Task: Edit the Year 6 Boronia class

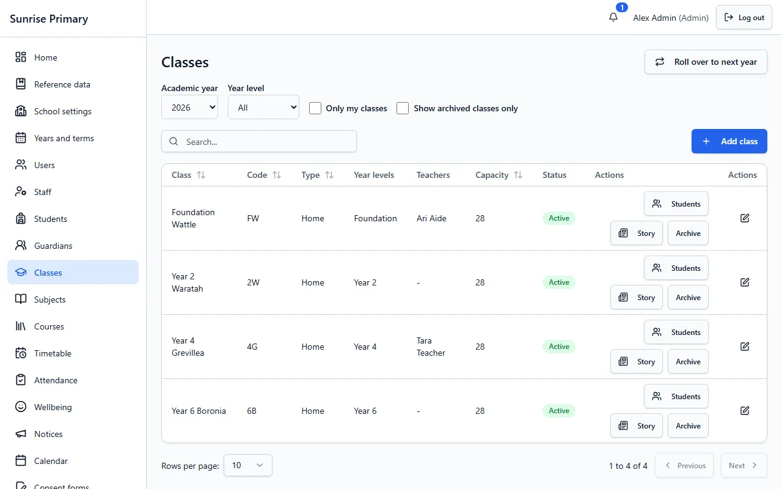Action: click(745, 411)
